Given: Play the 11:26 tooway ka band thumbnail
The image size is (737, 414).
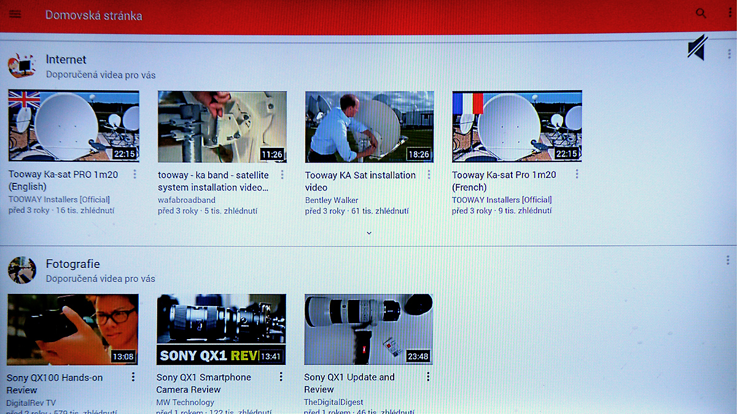Looking at the screenshot, I should (x=222, y=126).
